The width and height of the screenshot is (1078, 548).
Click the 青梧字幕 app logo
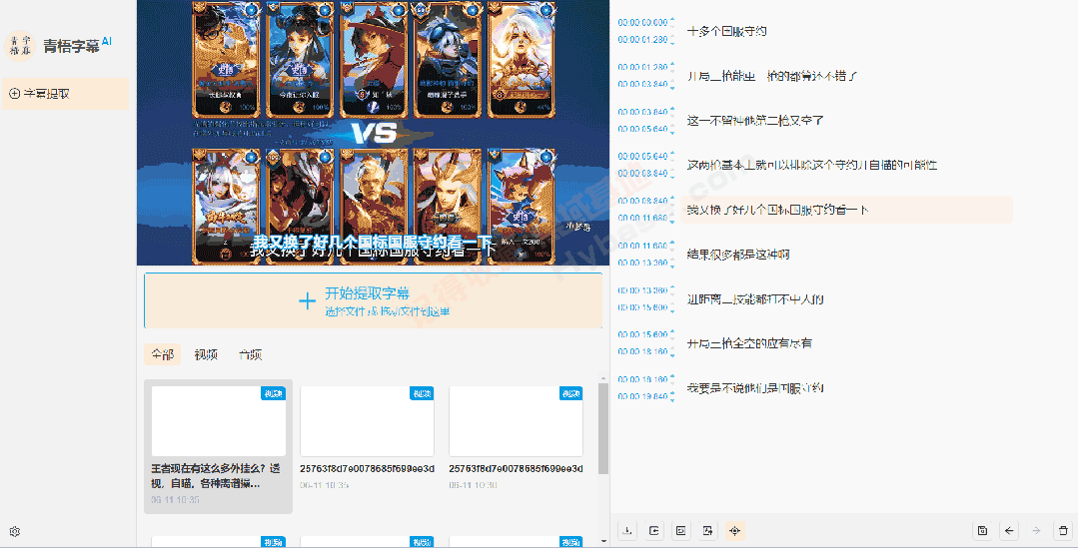click(x=20, y=45)
